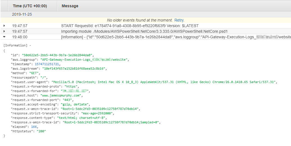Click the response.x-amzn-trace-id value ending Sampled=0
This screenshot has height=146, width=291.
click(111, 122)
